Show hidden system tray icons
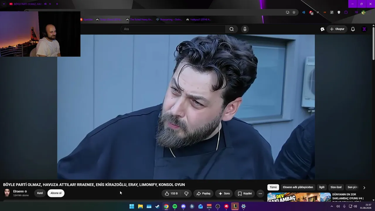Screen dimensions: 375x211 tap(332, 206)
